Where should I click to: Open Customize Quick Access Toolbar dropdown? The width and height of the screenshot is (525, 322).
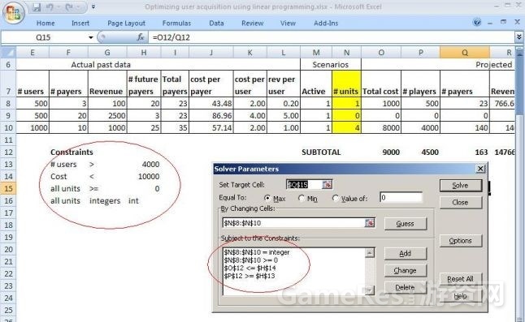[93, 6]
